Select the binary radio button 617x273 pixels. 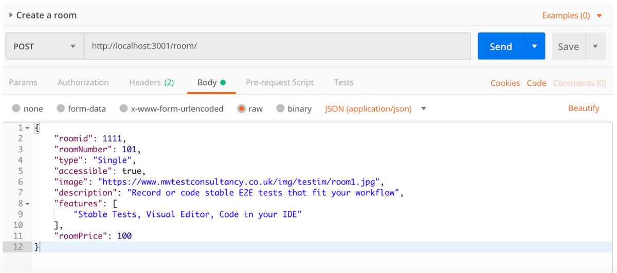click(x=280, y=108)
